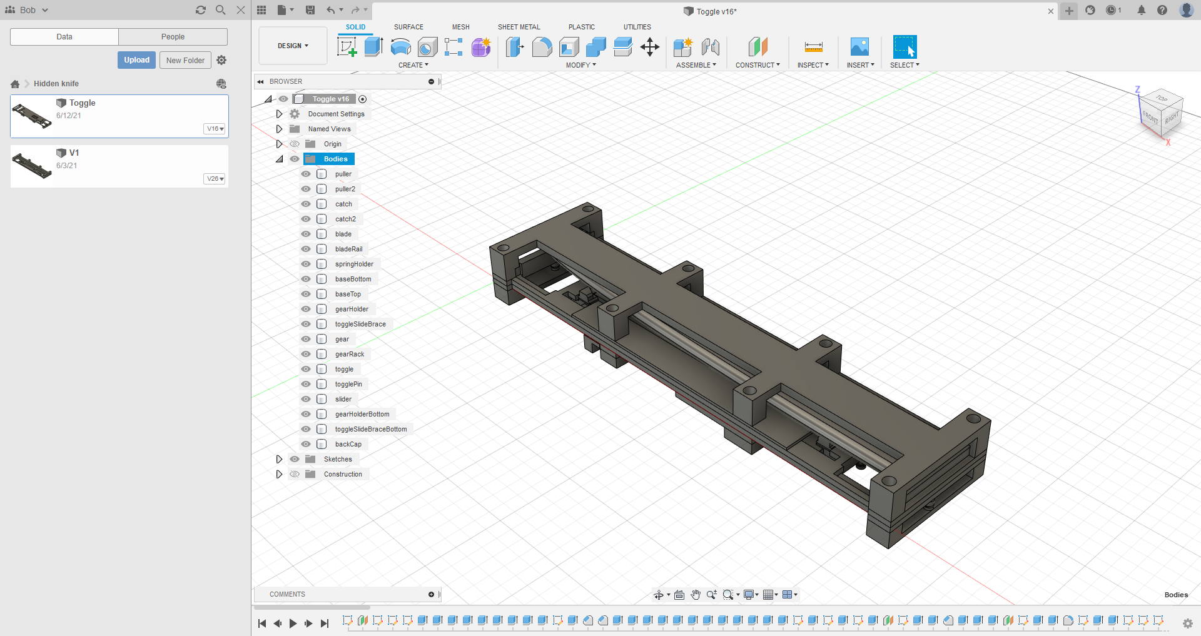The height and width of the screenshot is (636, 1201).
Task: Open the Hidden knife project link
Action: [56, 84]
